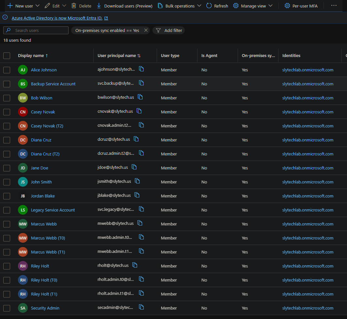Click Yes sync value for Jane Doe
This screenshot has height=319, width=347.
tap(245, 168)
